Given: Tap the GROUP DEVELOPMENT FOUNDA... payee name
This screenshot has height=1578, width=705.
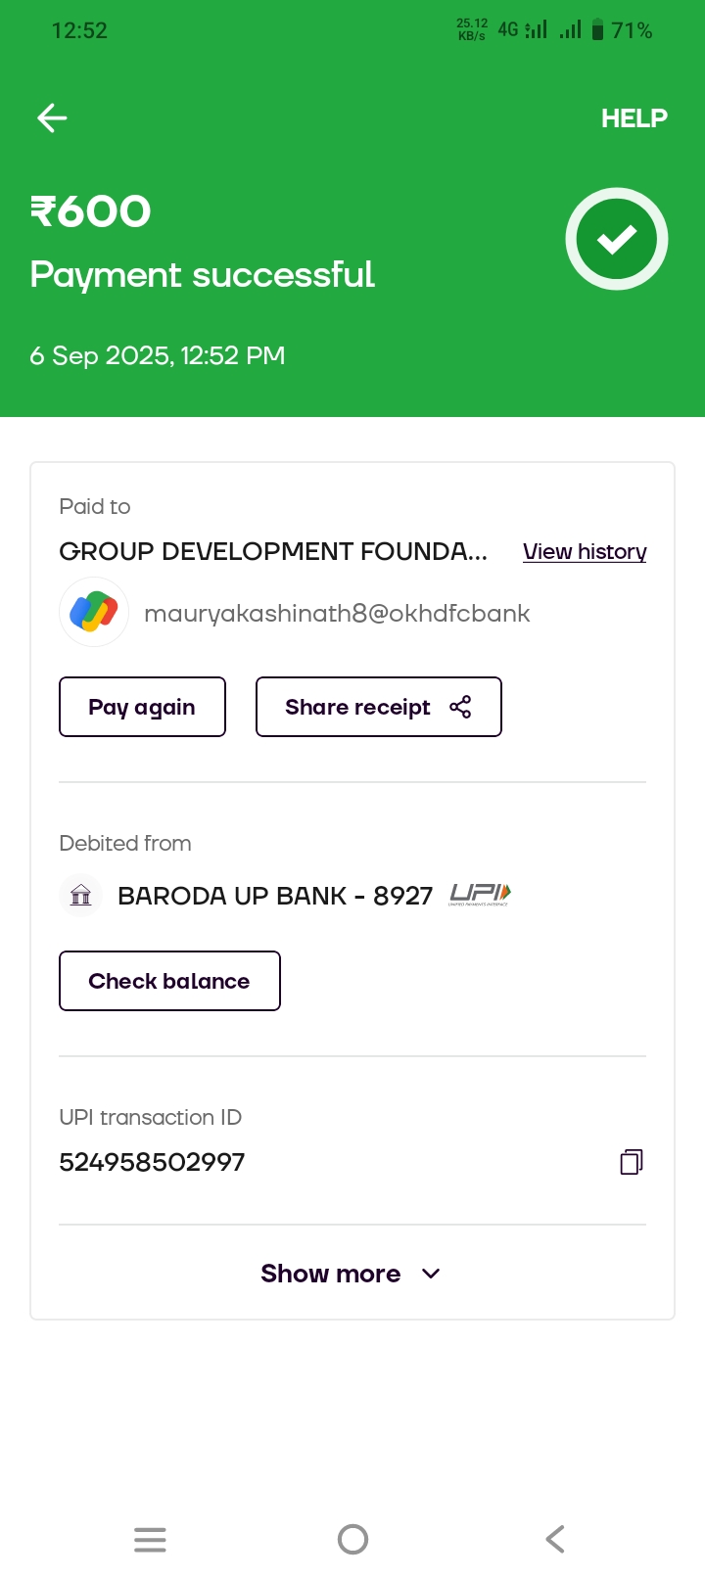Looking at the screenshot, I should 273,552.
